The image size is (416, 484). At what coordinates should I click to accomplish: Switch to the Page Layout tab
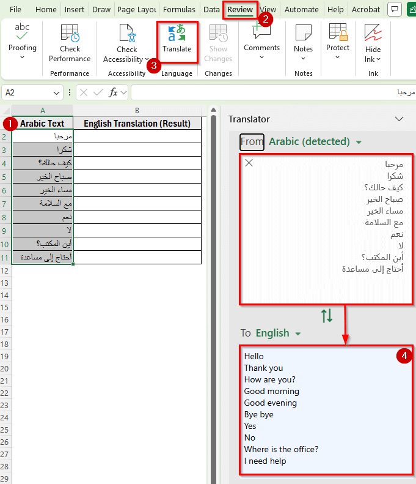[137, 10]
